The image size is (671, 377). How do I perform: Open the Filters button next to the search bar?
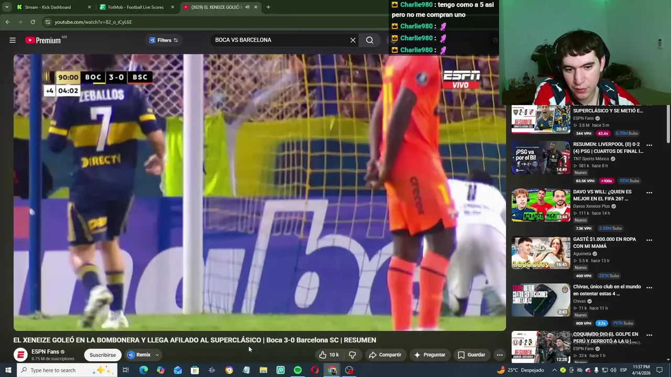click(x=164, y=40)
